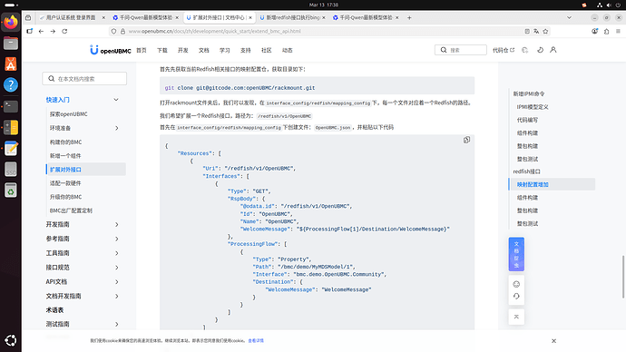Expand the 接口规范 section
The width and height of the screenshot is (626, 352).
pyautogui.click(x=116, y=268)
